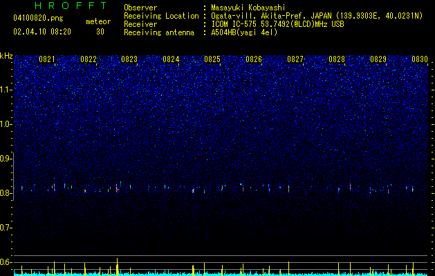Select the filename 04100820.png
Viewport: 435px width, 276px height.
38,19
